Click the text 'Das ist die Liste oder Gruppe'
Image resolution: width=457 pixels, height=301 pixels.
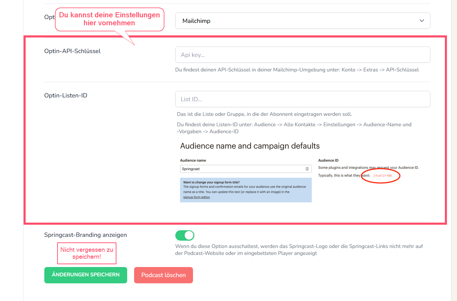[x=264, y=114]
